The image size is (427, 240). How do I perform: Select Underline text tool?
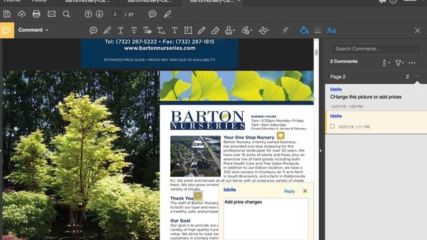click(x=120, y=30)
